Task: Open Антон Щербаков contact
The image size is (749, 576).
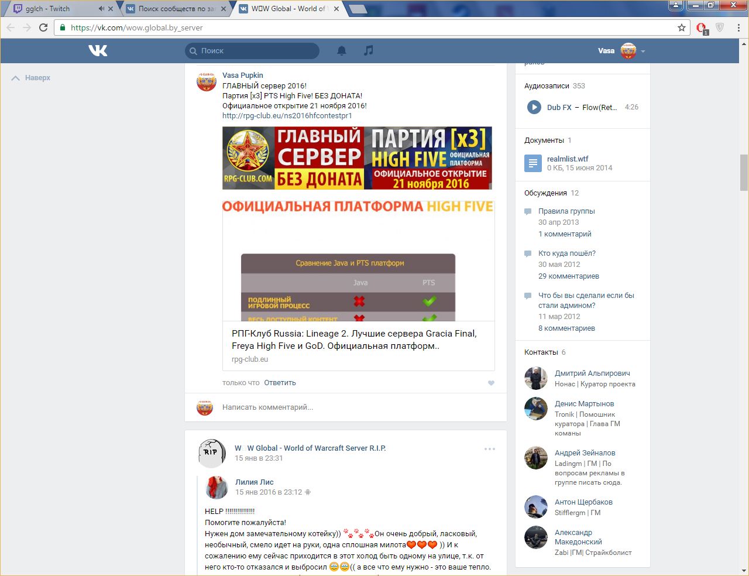Action: 583,502
